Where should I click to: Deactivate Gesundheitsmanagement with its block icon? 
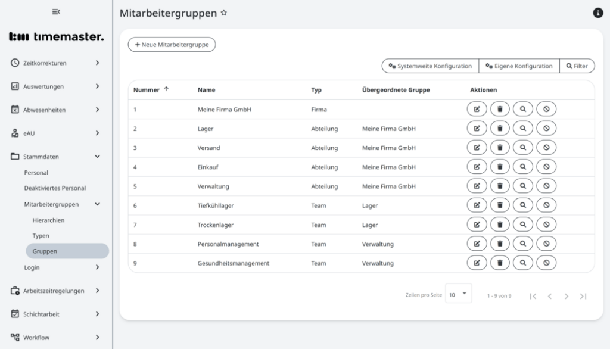coord(546,262)
